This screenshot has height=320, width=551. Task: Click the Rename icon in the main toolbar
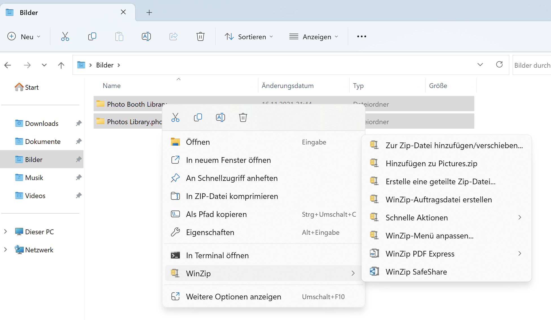(146, 36)
